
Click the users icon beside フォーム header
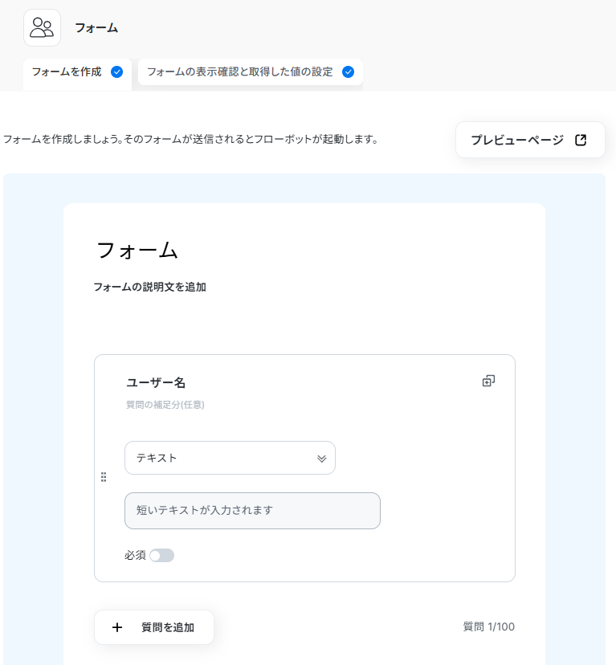tap(42, 27)
